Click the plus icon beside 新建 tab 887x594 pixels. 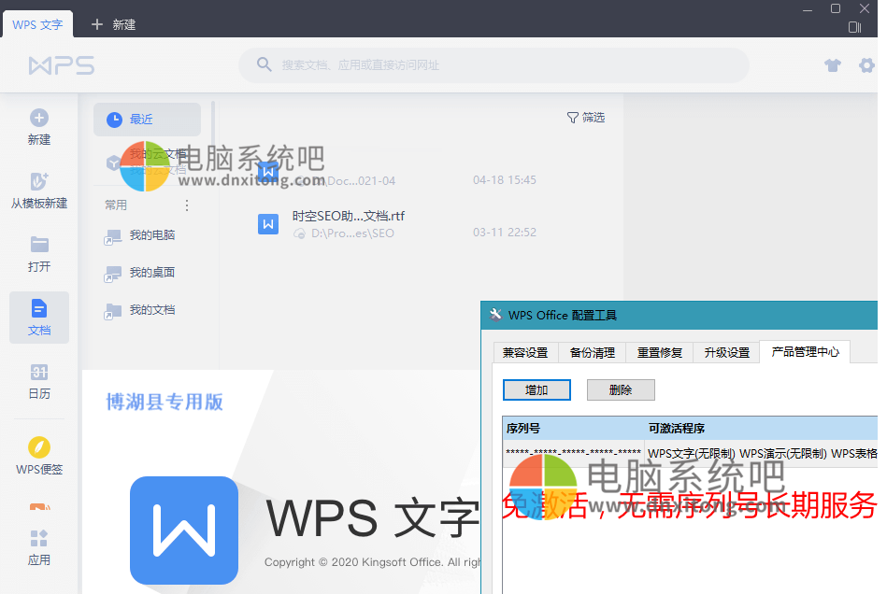pyautogui.click(x=97, y=24)
